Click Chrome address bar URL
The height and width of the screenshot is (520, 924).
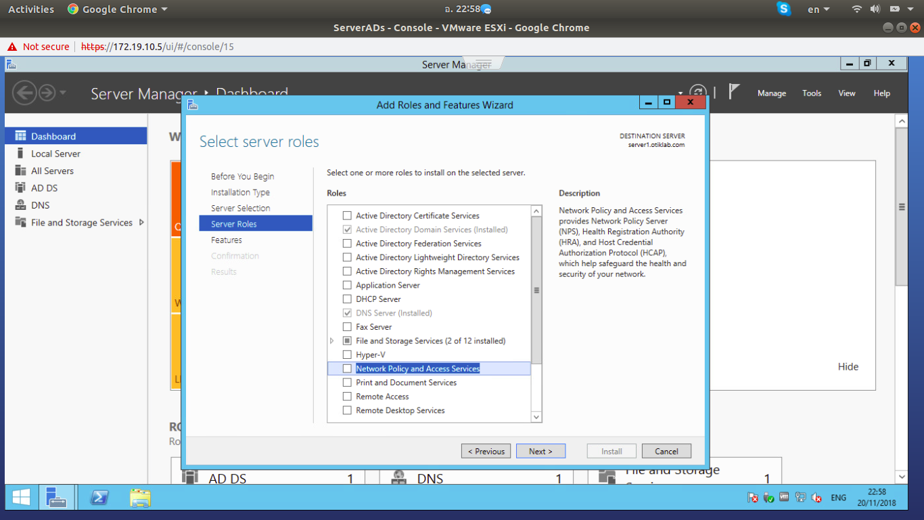pyautogui.click(x=157, y=47)
